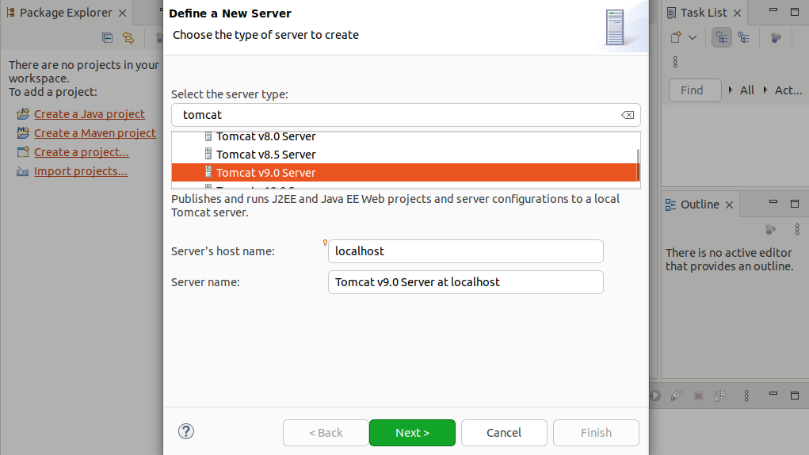The image size is (809, 455).
Task: Open the Create a project... link
Action: (82, 151)
